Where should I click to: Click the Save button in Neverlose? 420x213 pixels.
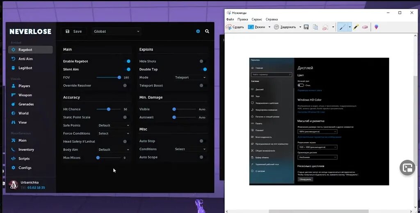click(x=74, y=31)
